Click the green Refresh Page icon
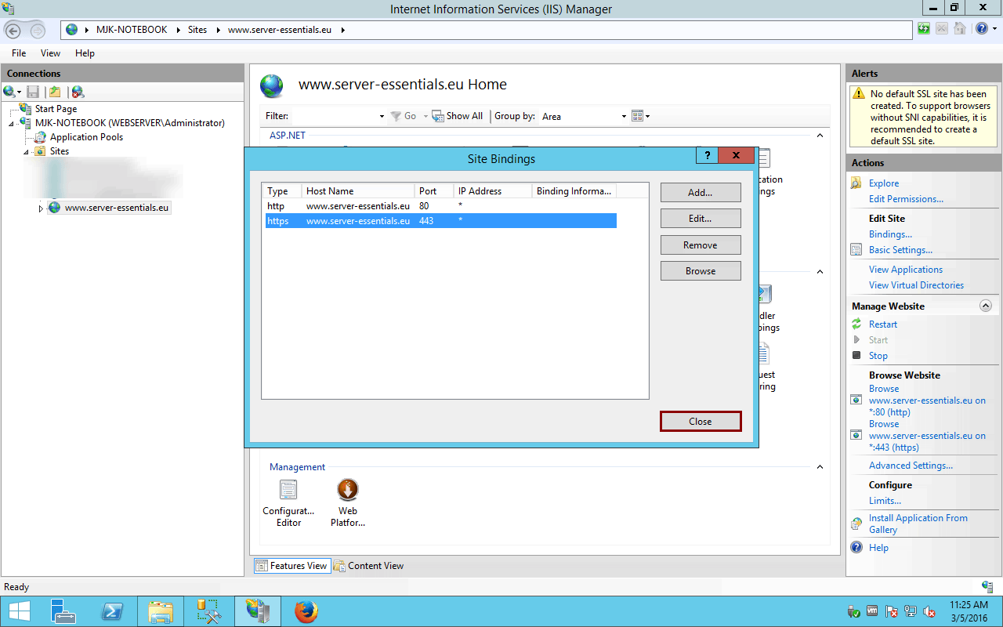 coord(925,29)
